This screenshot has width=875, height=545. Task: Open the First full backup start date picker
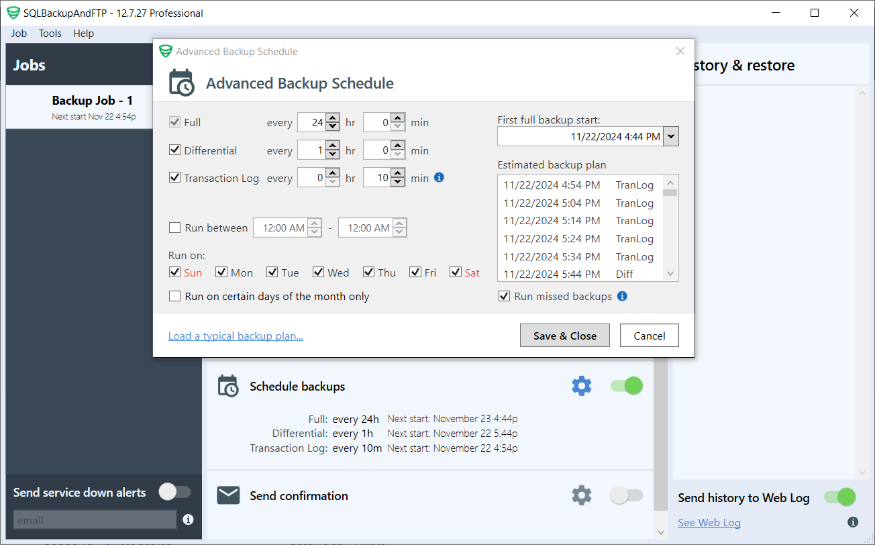[x=670, y=136]
